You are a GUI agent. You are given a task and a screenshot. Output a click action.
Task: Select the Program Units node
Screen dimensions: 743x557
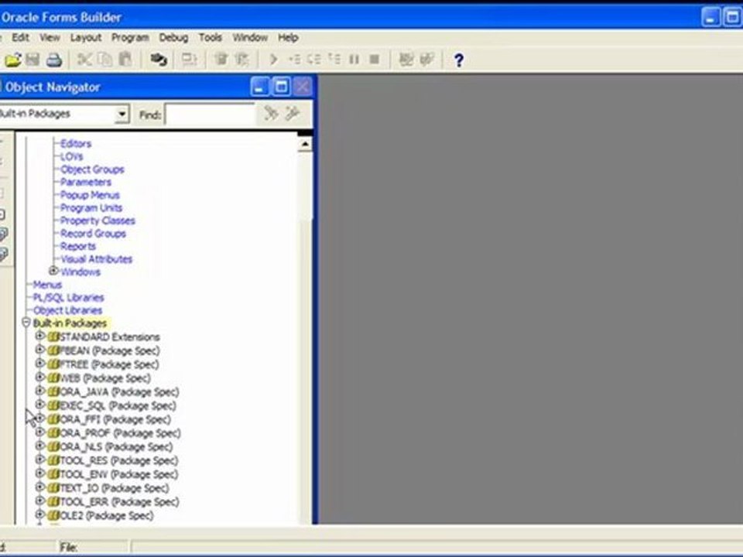pyautogui.click(x=91, y=207)
